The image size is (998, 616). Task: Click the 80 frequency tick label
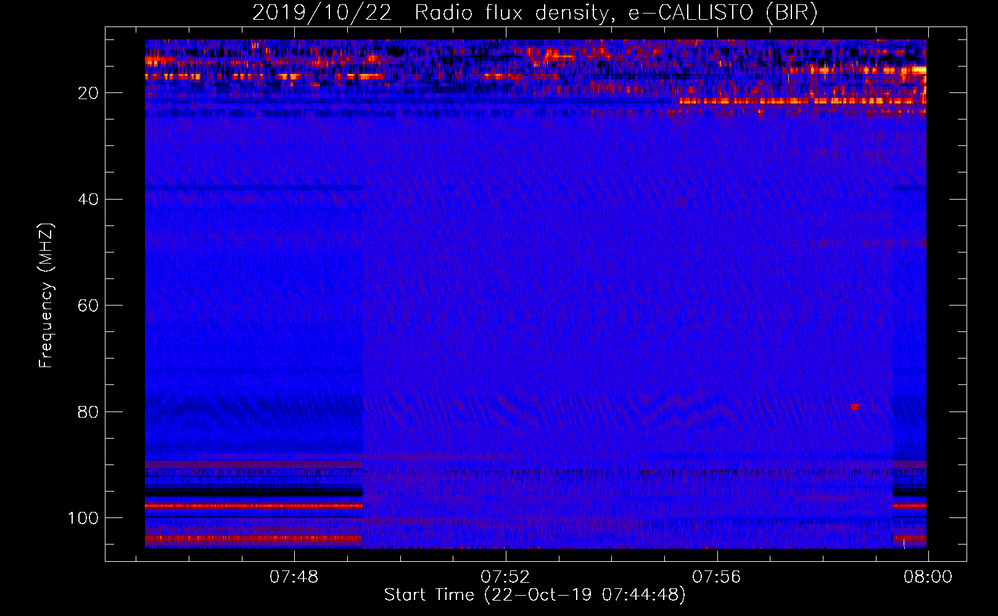pos(89,411)
